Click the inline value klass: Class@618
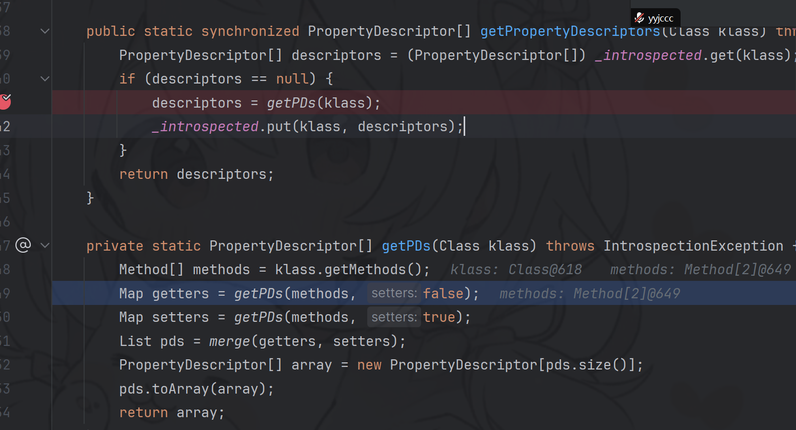 516,270
